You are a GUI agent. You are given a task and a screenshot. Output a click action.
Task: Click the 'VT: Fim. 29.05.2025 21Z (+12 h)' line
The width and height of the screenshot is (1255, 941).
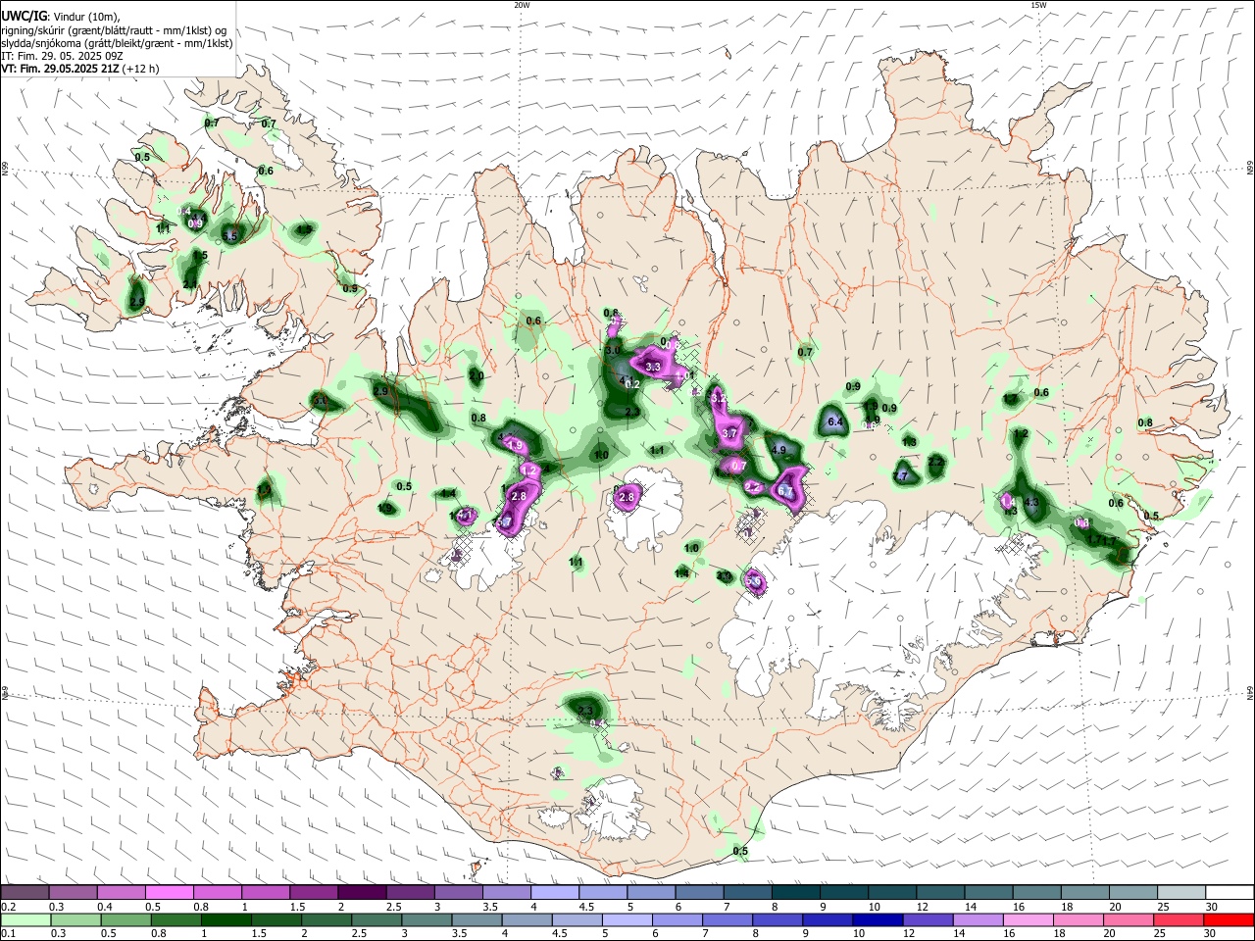pos(80,69)
